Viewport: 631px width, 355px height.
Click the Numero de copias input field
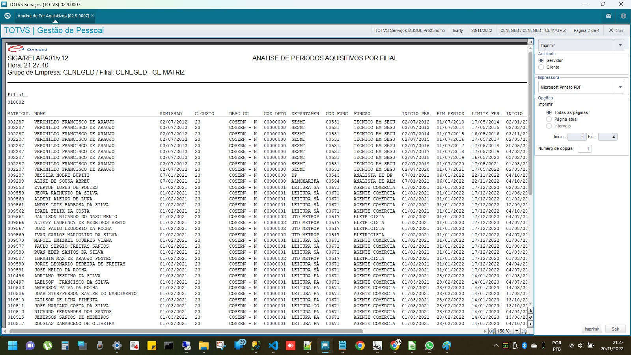pyautogui.click(x=584, y=149)
